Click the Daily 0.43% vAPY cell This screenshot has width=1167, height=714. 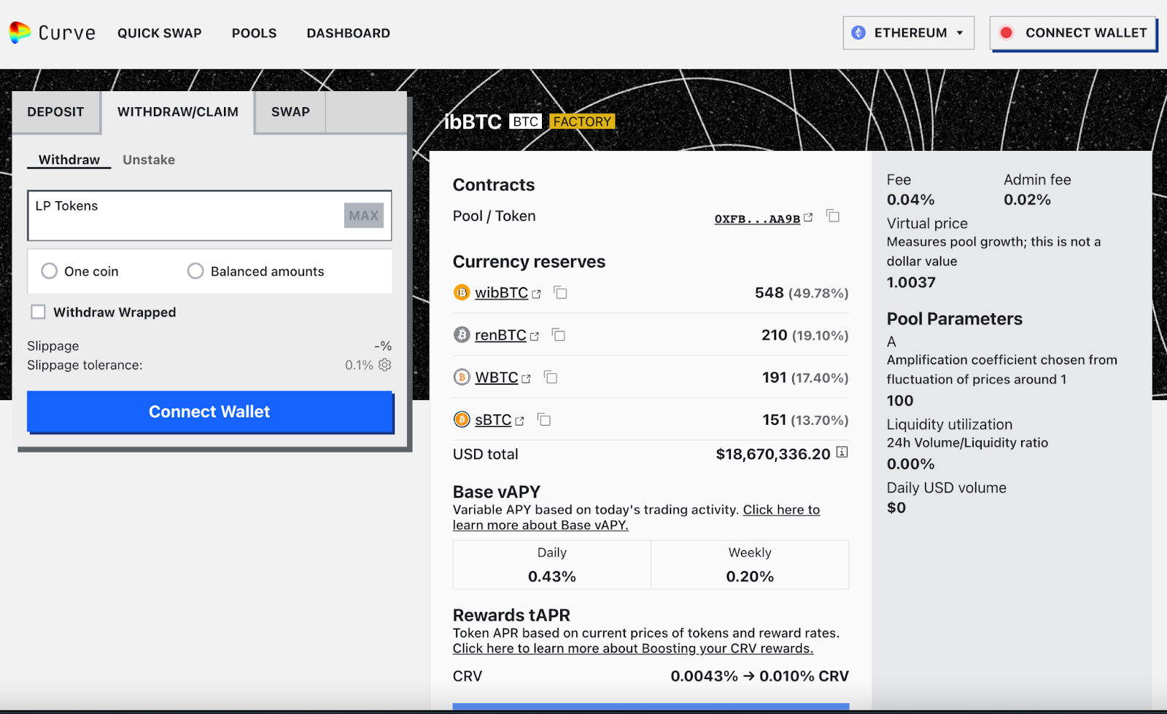pyautogui.click(x=552, y=565)
